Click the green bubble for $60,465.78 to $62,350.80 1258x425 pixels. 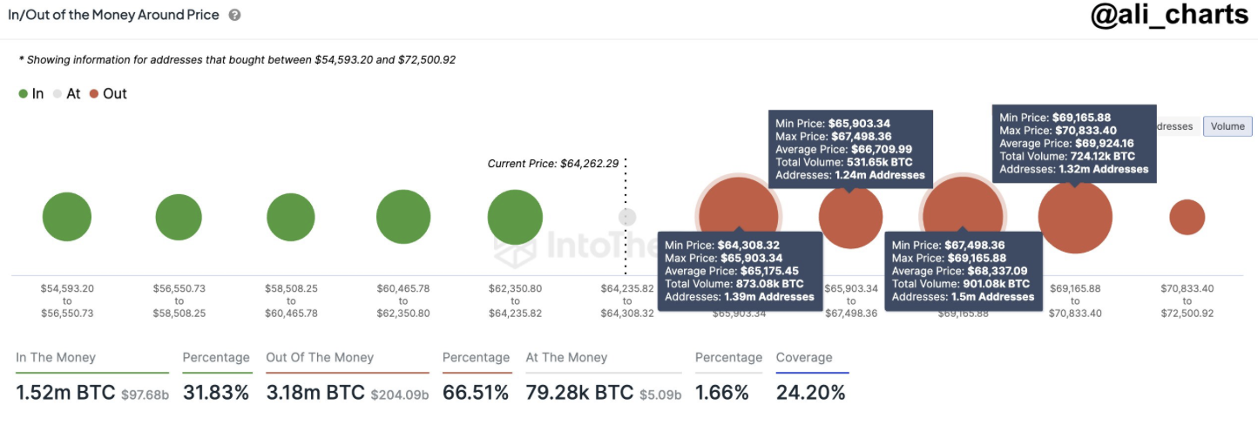point(403,217)
